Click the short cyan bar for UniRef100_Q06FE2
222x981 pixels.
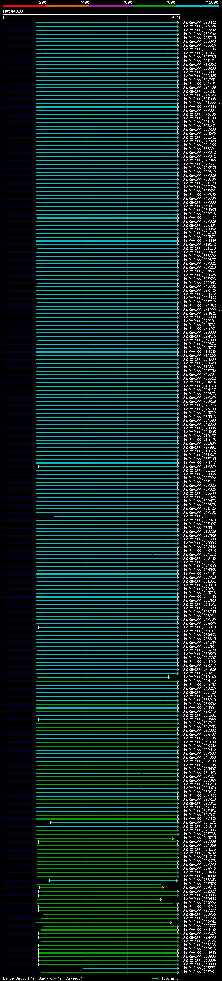click(130, 968)
